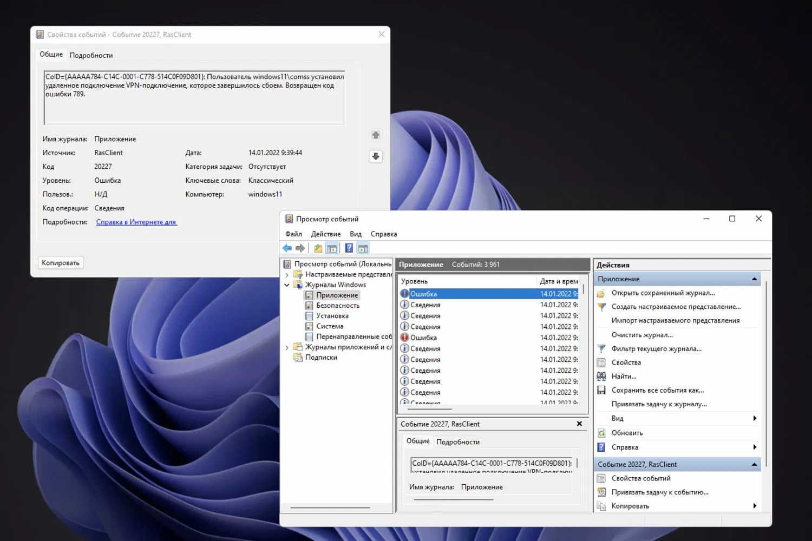Switch to Подробности tab in preview pane
The image size is (812, 541).
pos(458,442)
